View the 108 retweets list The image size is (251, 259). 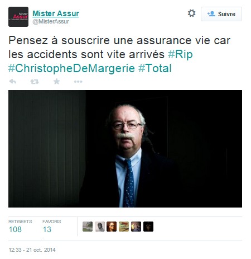(x=20, y=227)
